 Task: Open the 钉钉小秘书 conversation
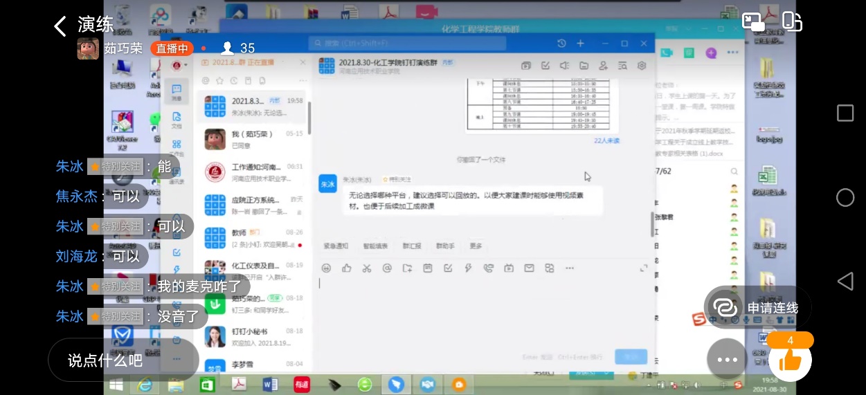coord(256,336)
